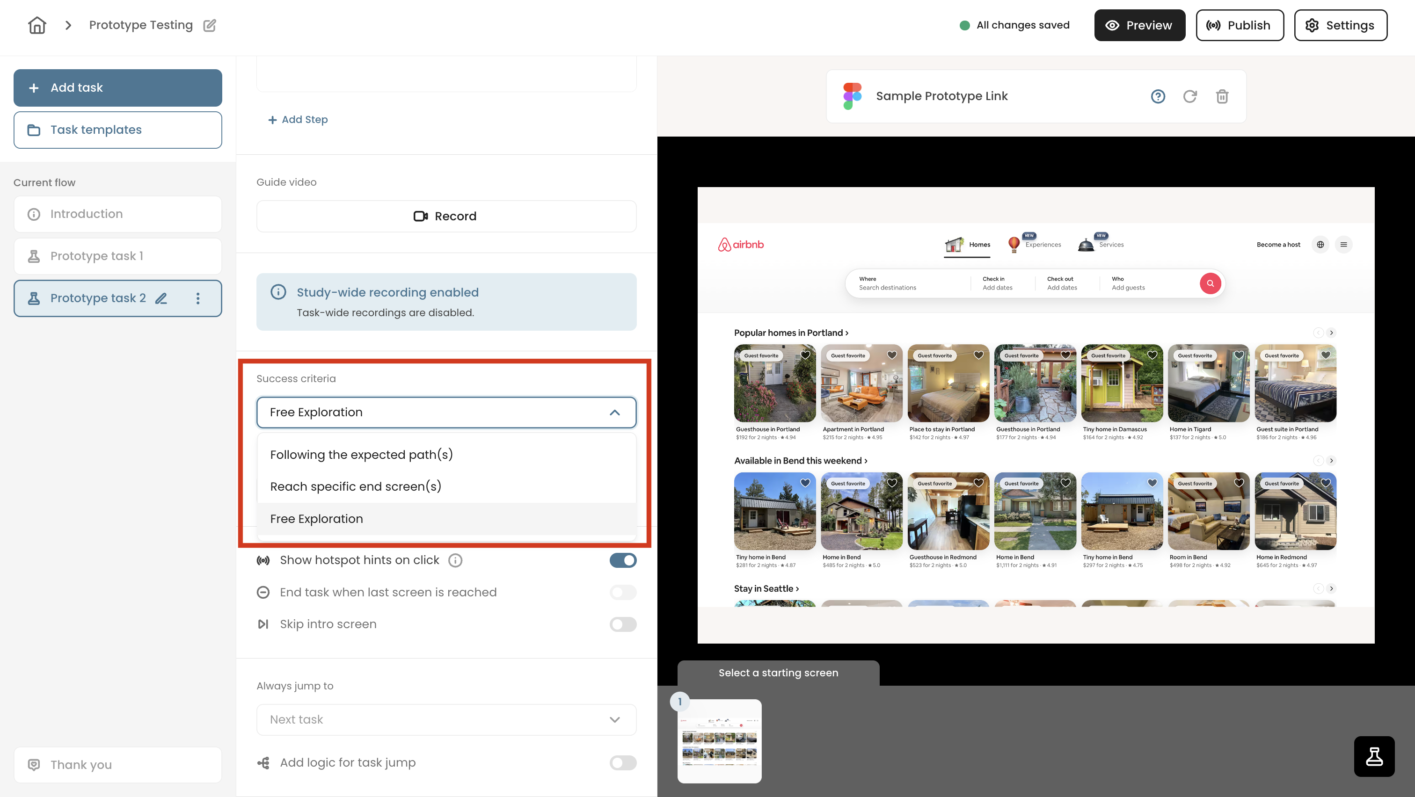This screenshot has height=797, width=1415.
Task: Open the globe language icon in prototype
Action: point(1320,244)
